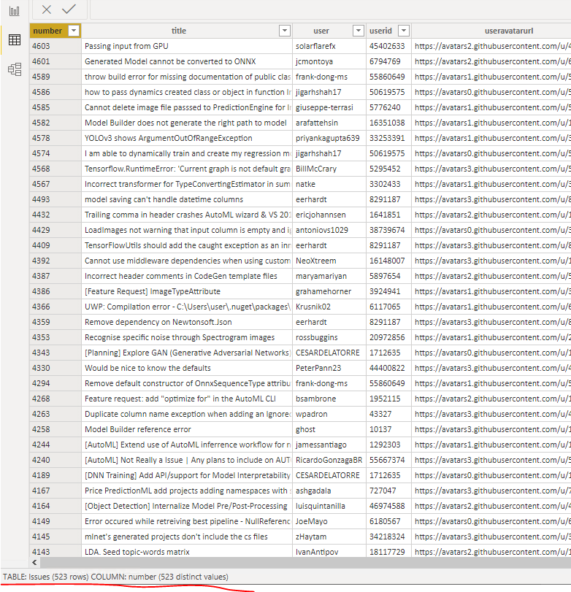
Task: Select userid cell 18117729
Action: coord(388,552)
